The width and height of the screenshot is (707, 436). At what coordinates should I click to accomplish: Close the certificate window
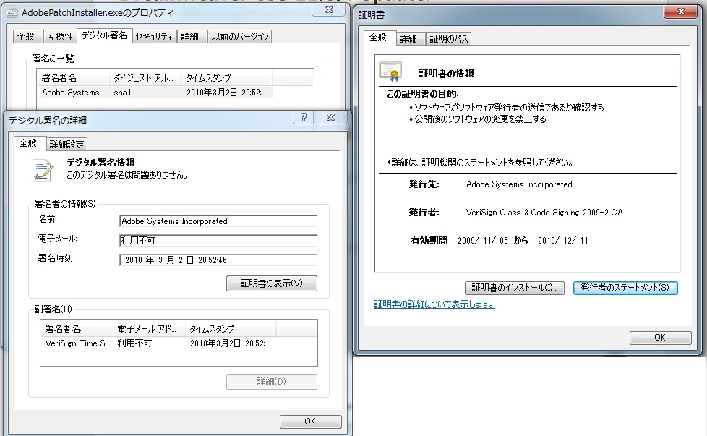click(681, 12)
